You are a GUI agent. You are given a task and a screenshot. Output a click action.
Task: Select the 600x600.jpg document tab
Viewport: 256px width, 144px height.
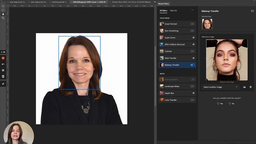[x=90, y=2]
